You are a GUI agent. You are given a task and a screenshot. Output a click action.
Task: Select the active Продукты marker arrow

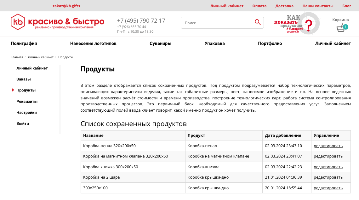(x=13, y=90)
